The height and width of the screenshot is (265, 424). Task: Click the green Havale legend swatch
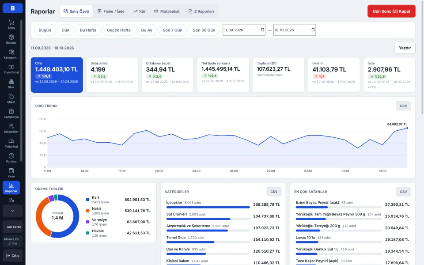(87, 233)
